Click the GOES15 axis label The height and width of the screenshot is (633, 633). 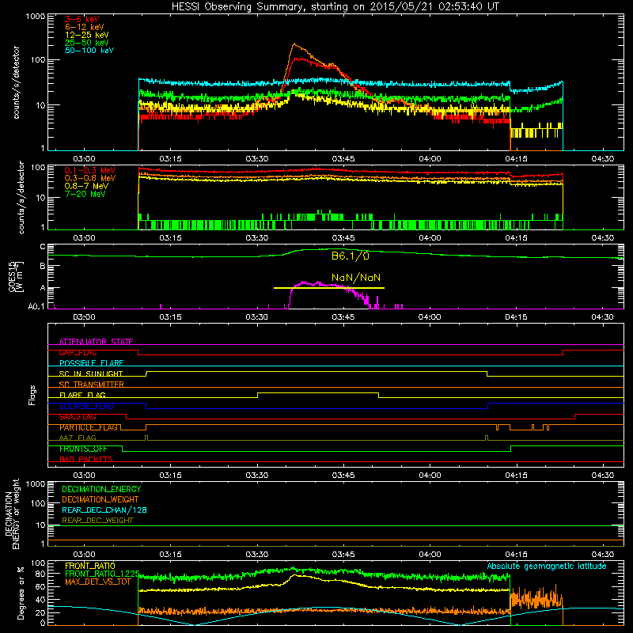(x=15, y=276)
